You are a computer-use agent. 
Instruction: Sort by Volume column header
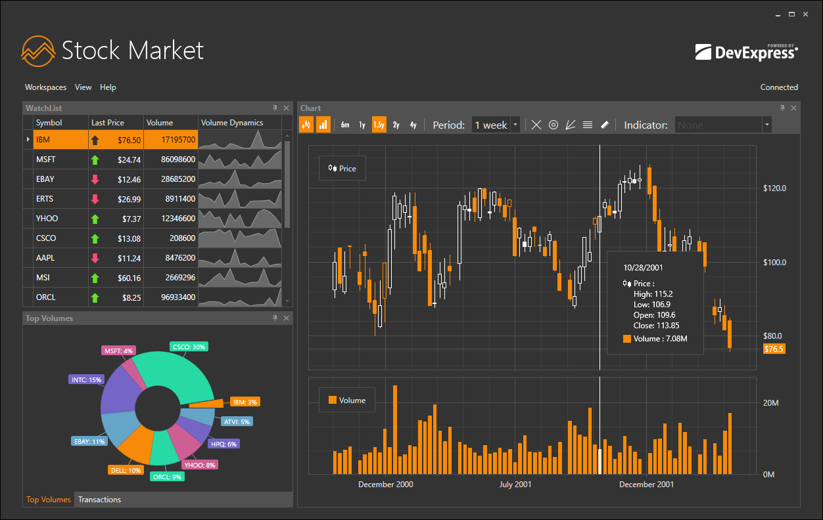pyautogui.click(x=171, y=123)
